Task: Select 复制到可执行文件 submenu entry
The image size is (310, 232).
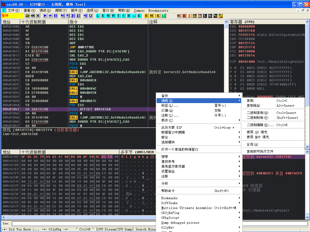Action: tap(273, 151)
